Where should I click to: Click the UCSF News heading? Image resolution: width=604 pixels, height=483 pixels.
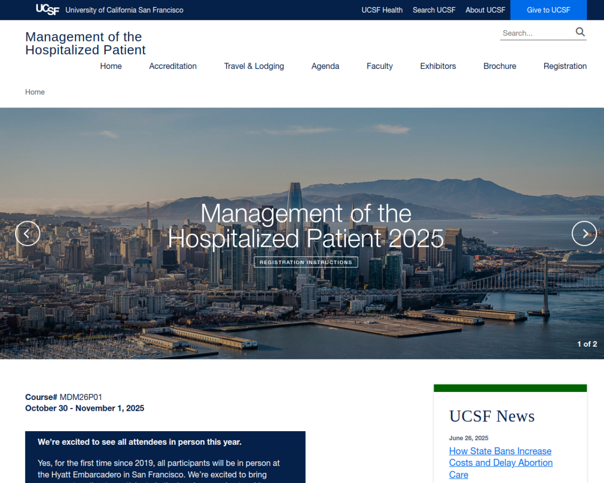[492, 416]
